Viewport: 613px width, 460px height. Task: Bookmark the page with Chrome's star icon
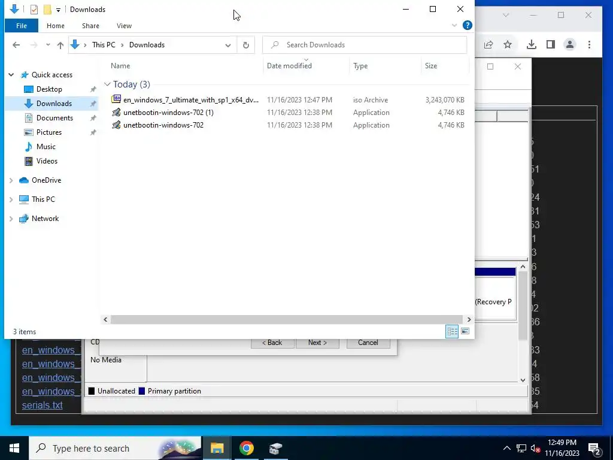point(508,44)
